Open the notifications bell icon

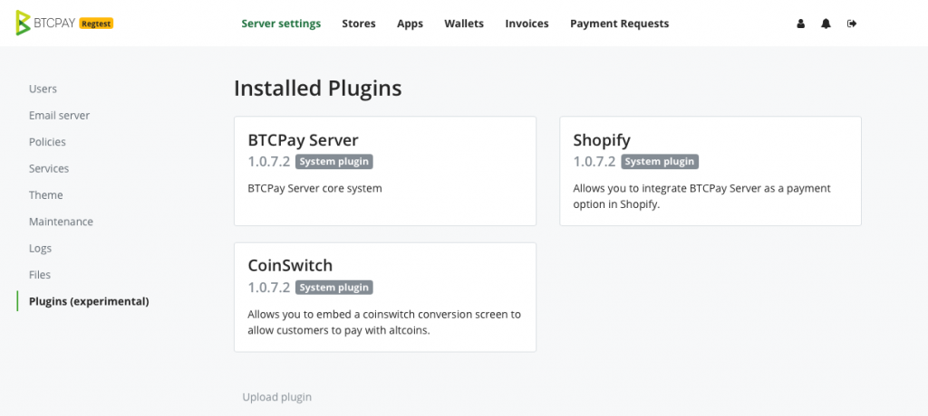(x=826, y=24)
